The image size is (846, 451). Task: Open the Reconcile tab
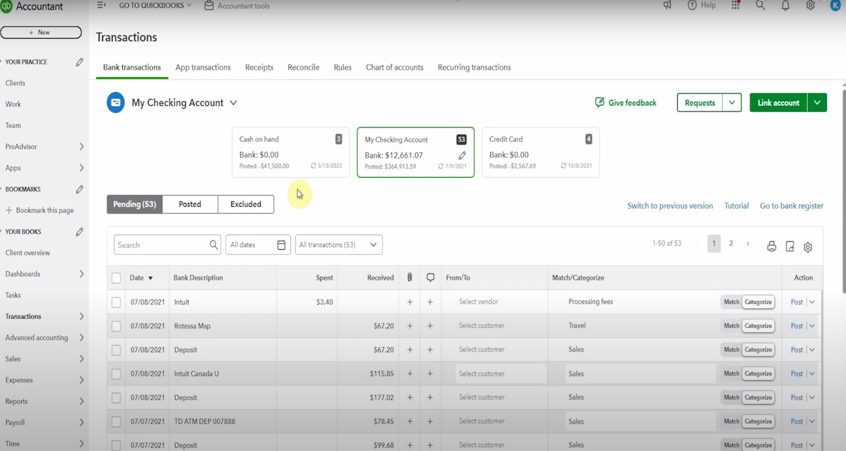click(x=304, y=67)
